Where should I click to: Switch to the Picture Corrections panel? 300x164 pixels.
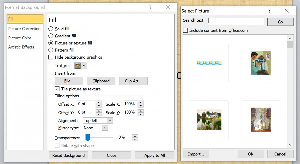pyautogui.click(x=25, y=29)
